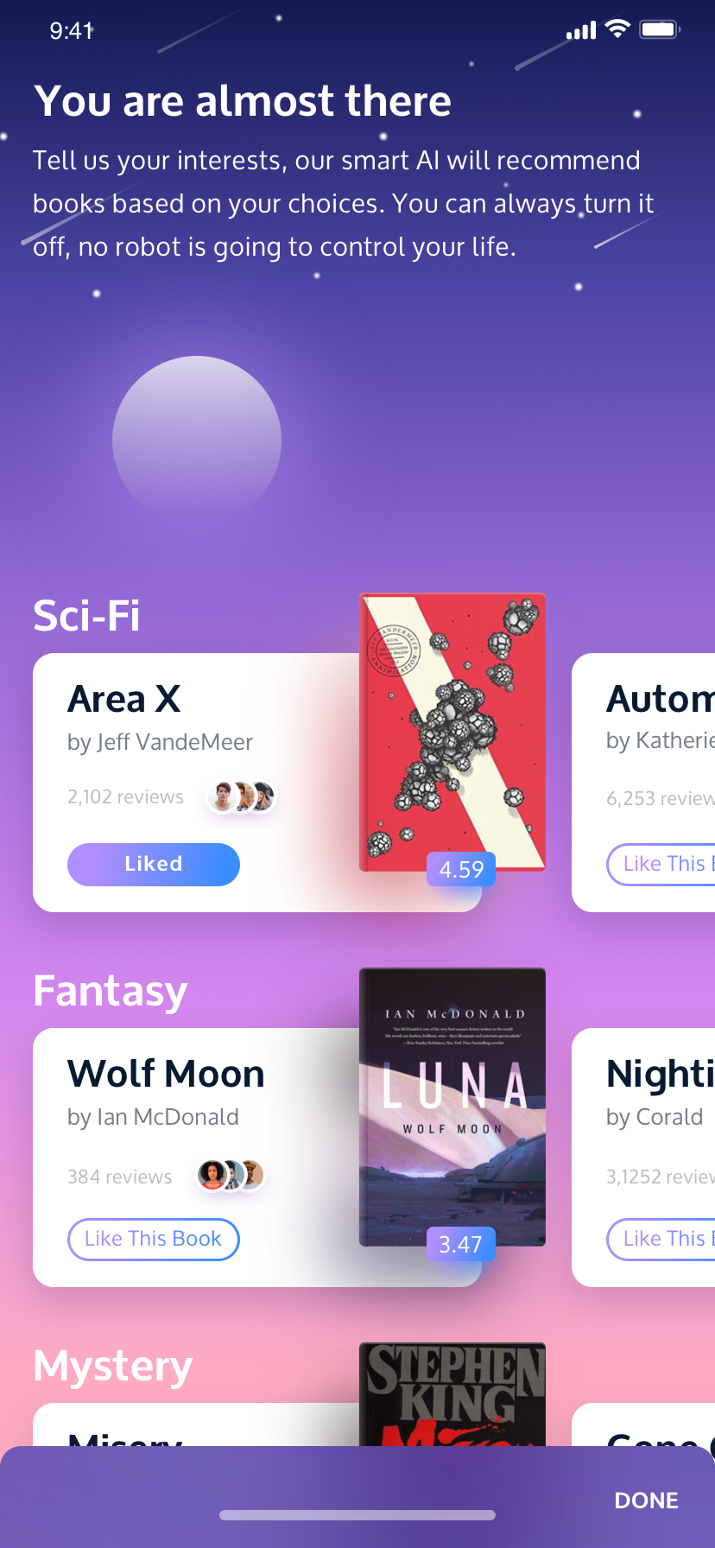
Task: Toggle the Liked button on Area X
Action: 154,865
